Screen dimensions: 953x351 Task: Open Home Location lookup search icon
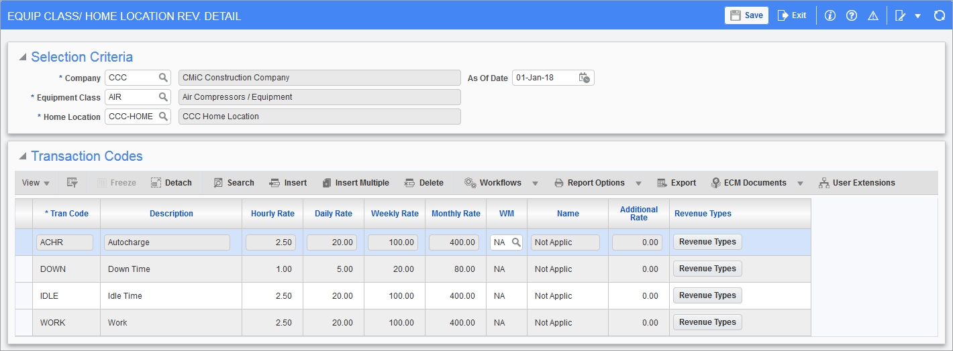coord(163,117)
